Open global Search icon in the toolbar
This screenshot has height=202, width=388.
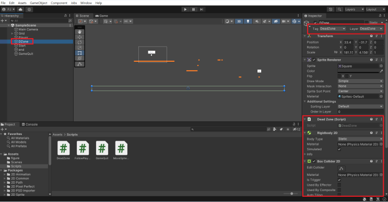339,9
